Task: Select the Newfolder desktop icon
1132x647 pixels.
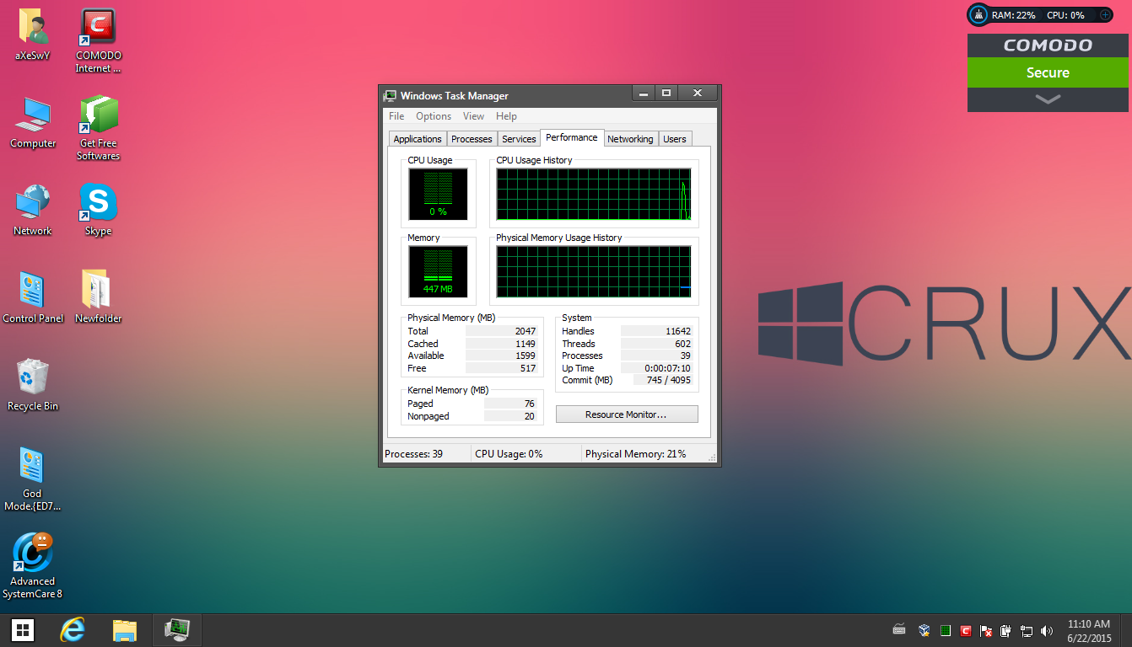Action: [x=98, y=298]
